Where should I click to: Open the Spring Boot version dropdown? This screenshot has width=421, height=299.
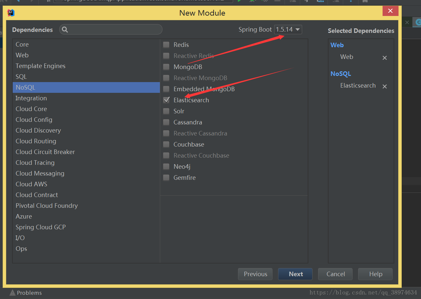[288, 30]
